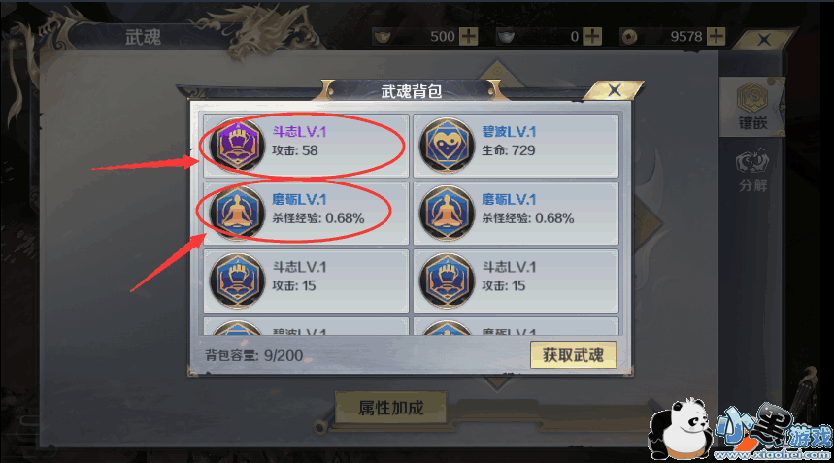Open the 镶嵌 inlay tab
The image size is (834, 463).
[x=752, y=107]
